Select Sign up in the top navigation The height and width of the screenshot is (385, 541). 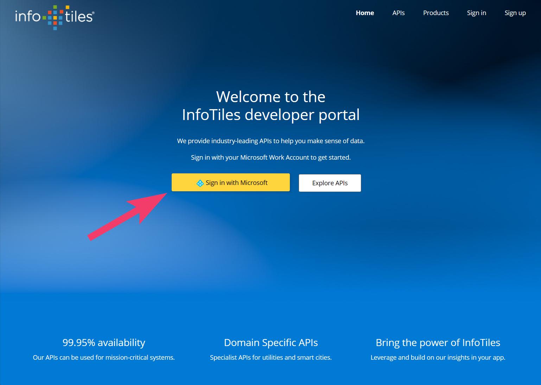(515, 13)
